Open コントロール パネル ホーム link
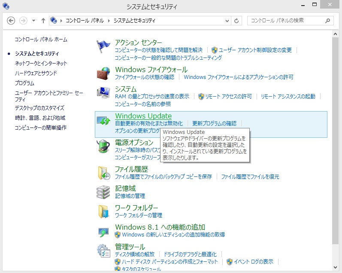 41,39
